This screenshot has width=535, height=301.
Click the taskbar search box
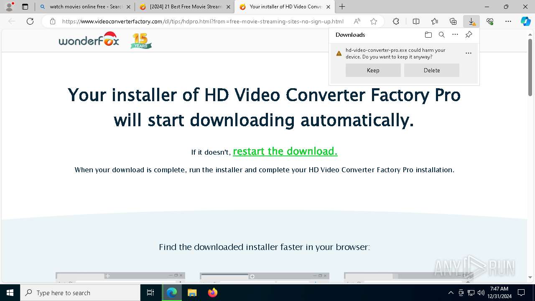pyautogui.click(x=80, y=293)
